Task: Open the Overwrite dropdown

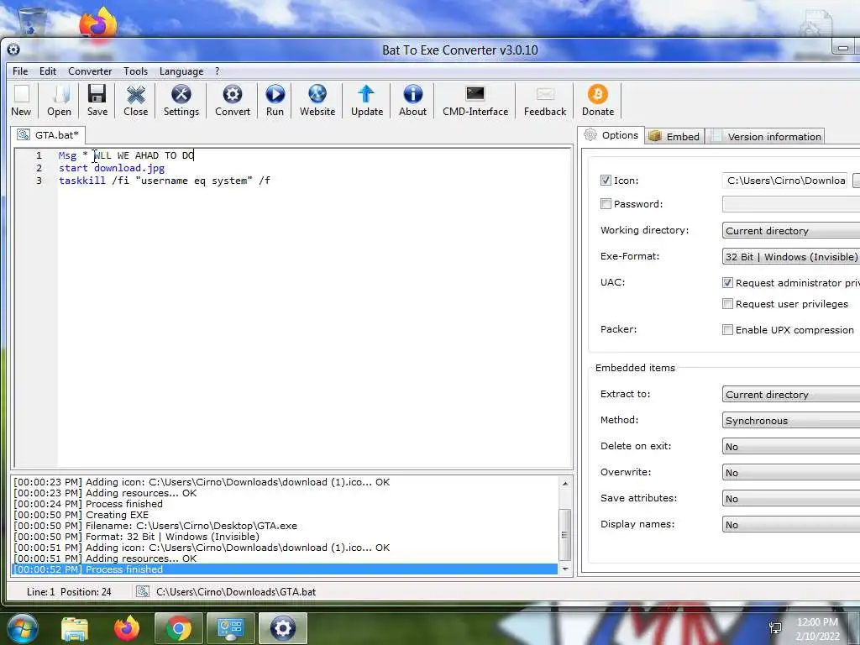Action: pyautogui.click(x=791, y=473)
